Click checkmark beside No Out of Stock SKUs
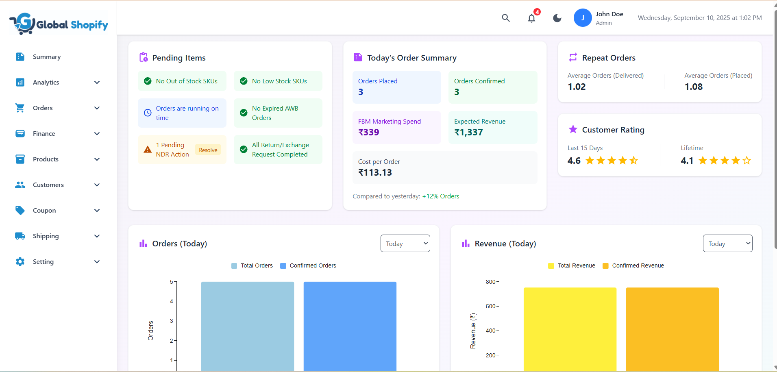 (148, 81)
